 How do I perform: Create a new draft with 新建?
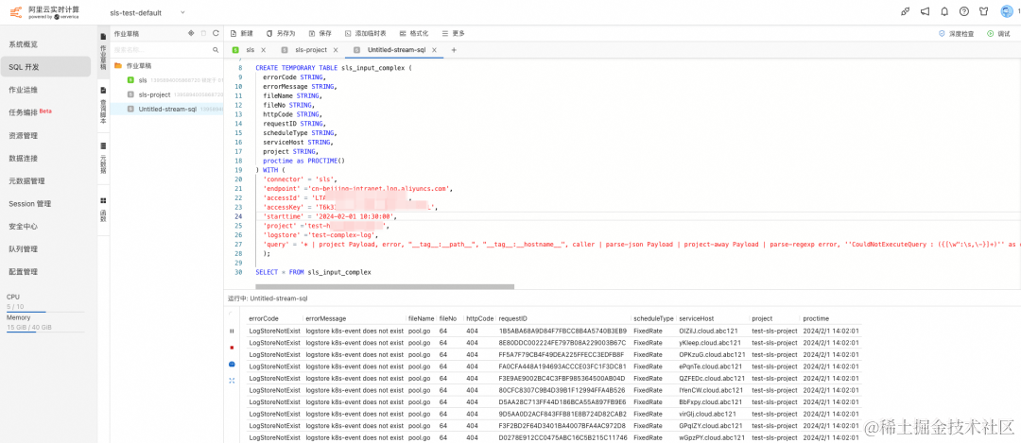(x=242, y=33)
